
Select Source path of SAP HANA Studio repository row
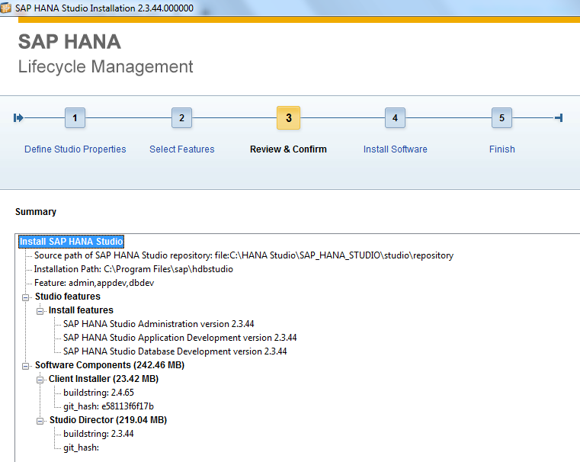click(244, 255)
